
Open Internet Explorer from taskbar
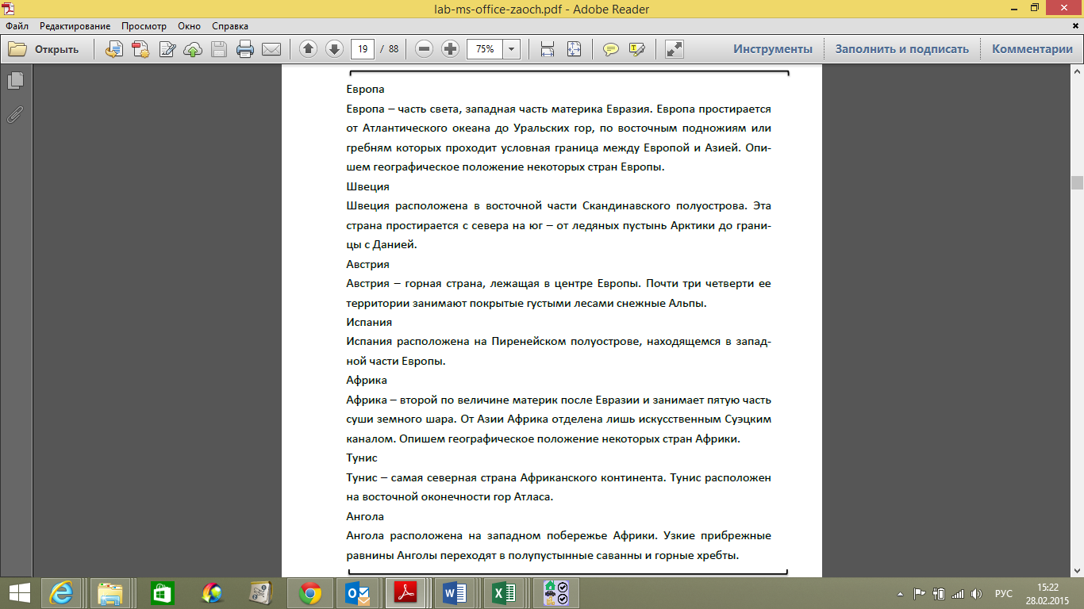[62, 593]
